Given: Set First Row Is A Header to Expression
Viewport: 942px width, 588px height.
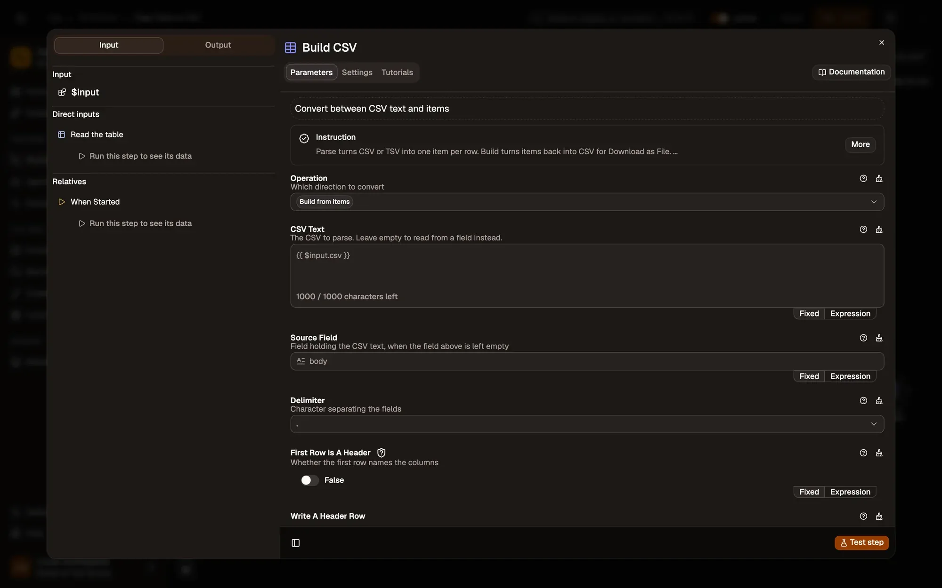Looking at the screenshot, I should pos(850,492).
